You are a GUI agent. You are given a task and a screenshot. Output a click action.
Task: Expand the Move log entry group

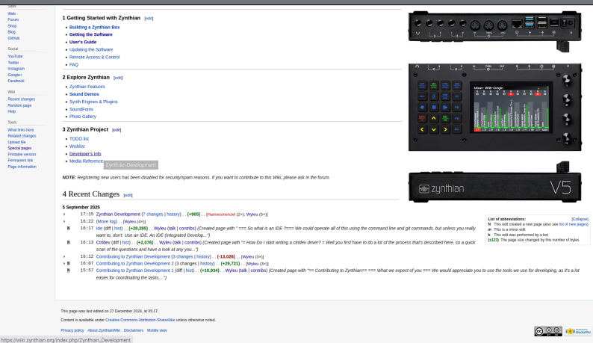[x=64, y=221]
